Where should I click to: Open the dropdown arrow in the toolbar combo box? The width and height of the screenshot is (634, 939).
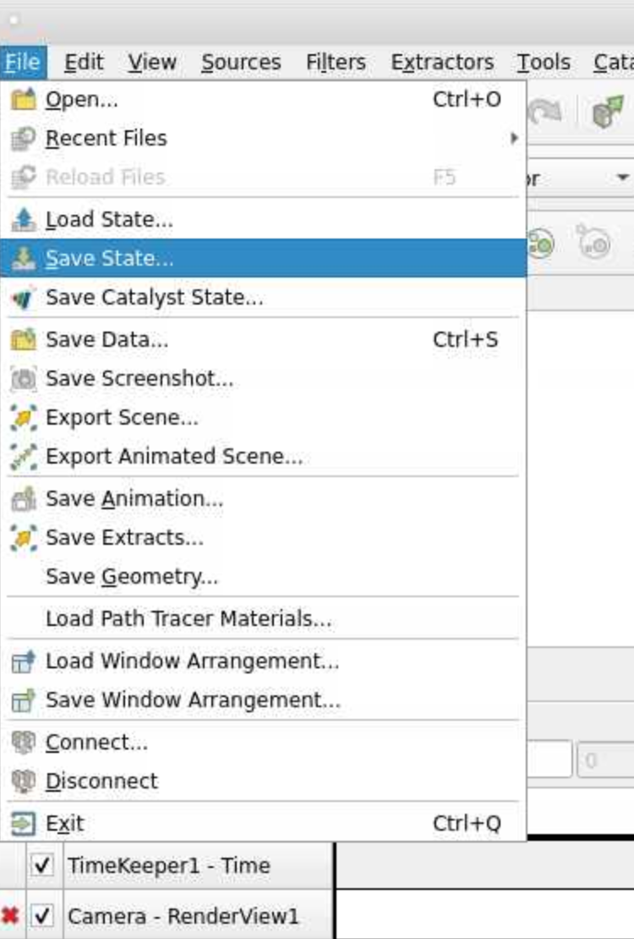(622, 178)
